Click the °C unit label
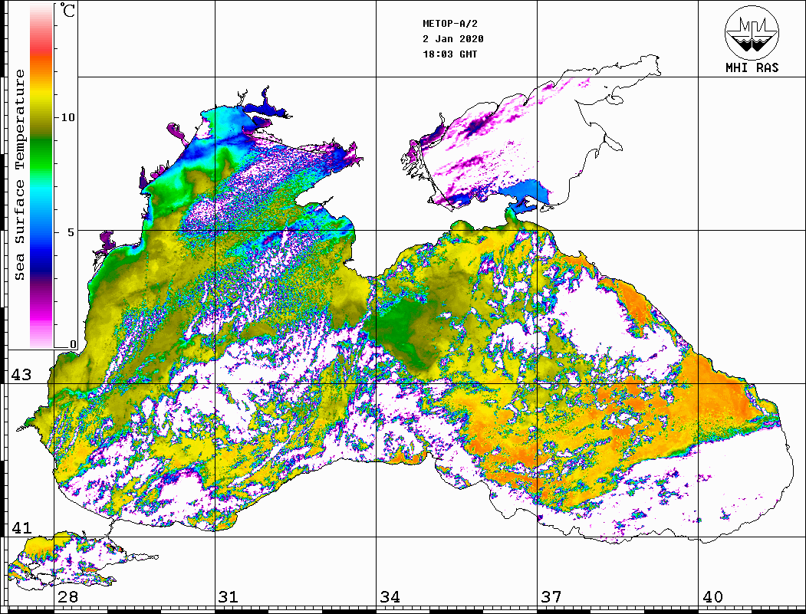The height and width of the screenshot is (614, 806). click(67, 10)
